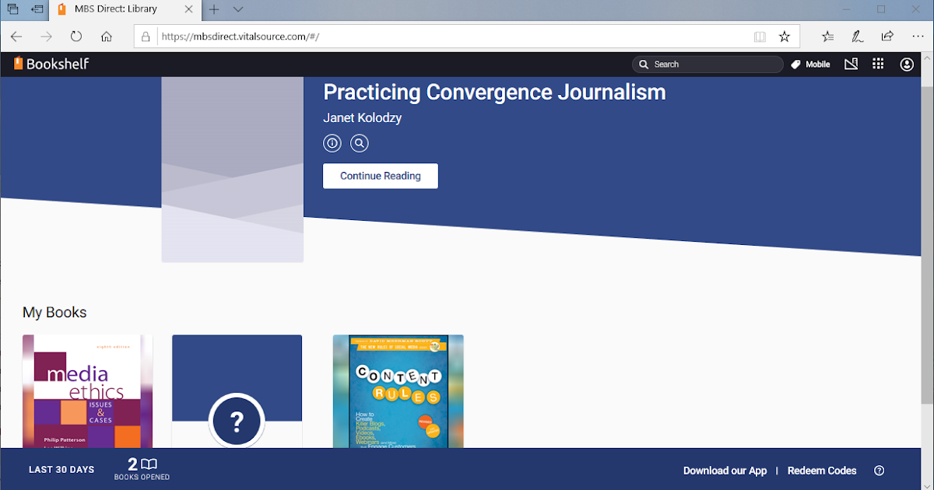Toggle reading view in the address bar
The height and width of the screenshot is (490, 934).
(759, 36)
